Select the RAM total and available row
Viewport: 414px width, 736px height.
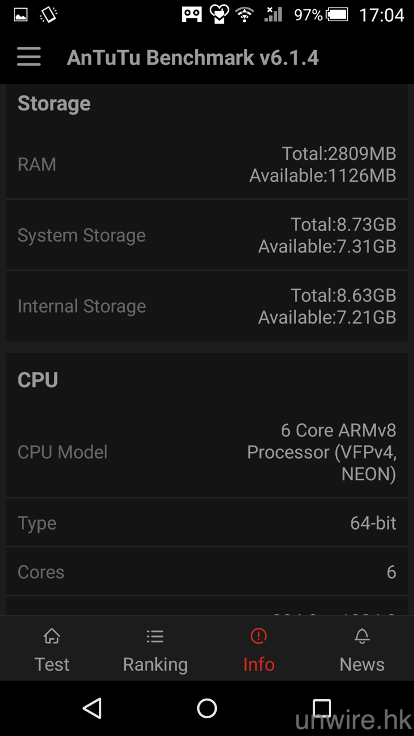tap(207, 164)
